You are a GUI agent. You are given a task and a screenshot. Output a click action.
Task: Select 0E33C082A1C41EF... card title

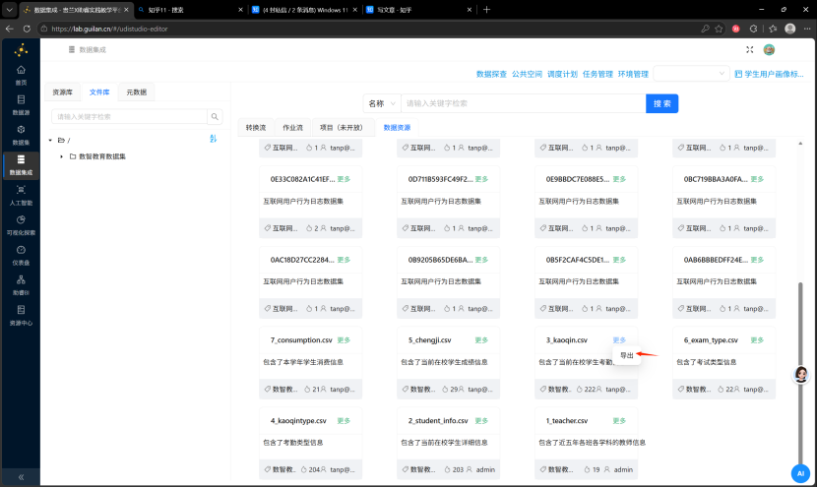tap(302, 179)
